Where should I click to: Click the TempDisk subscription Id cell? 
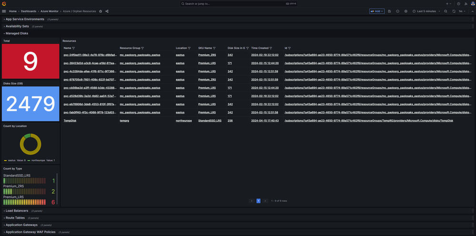[369, 120]
